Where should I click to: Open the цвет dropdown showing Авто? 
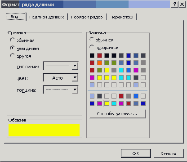(61, 77)
